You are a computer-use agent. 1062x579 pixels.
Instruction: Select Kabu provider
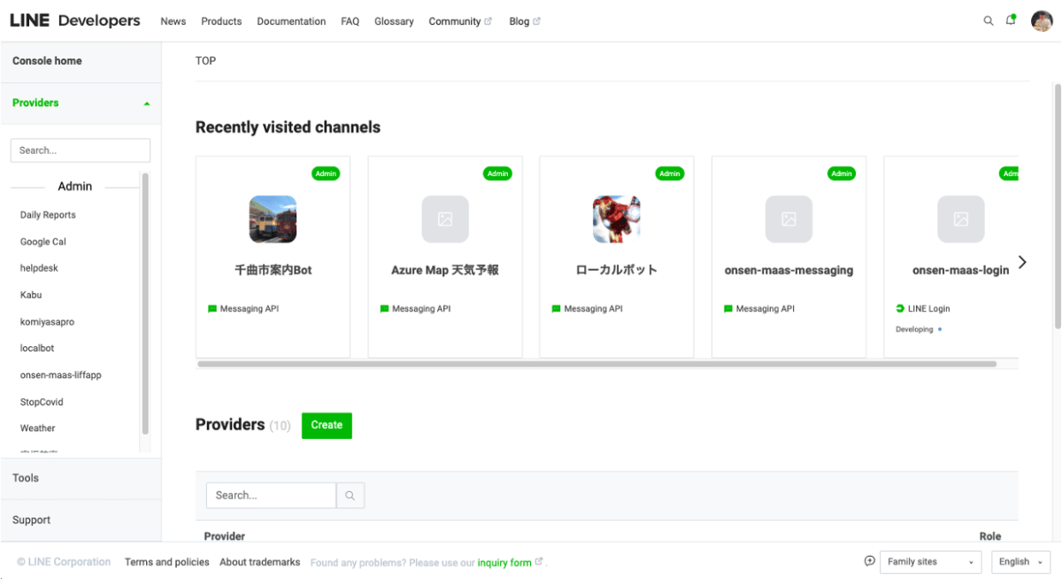[x=31, y=295]
